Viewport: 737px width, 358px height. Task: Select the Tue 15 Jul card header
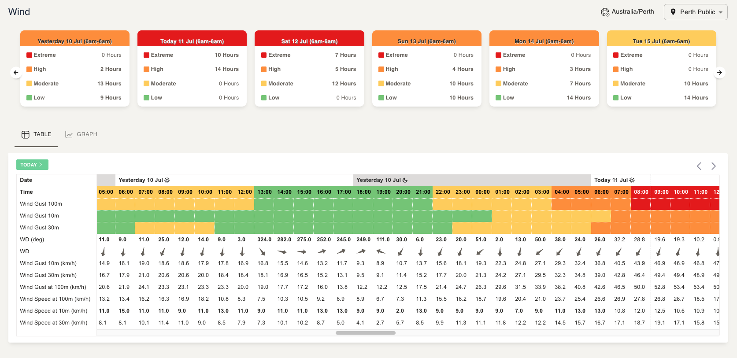[x=661, y=41]
